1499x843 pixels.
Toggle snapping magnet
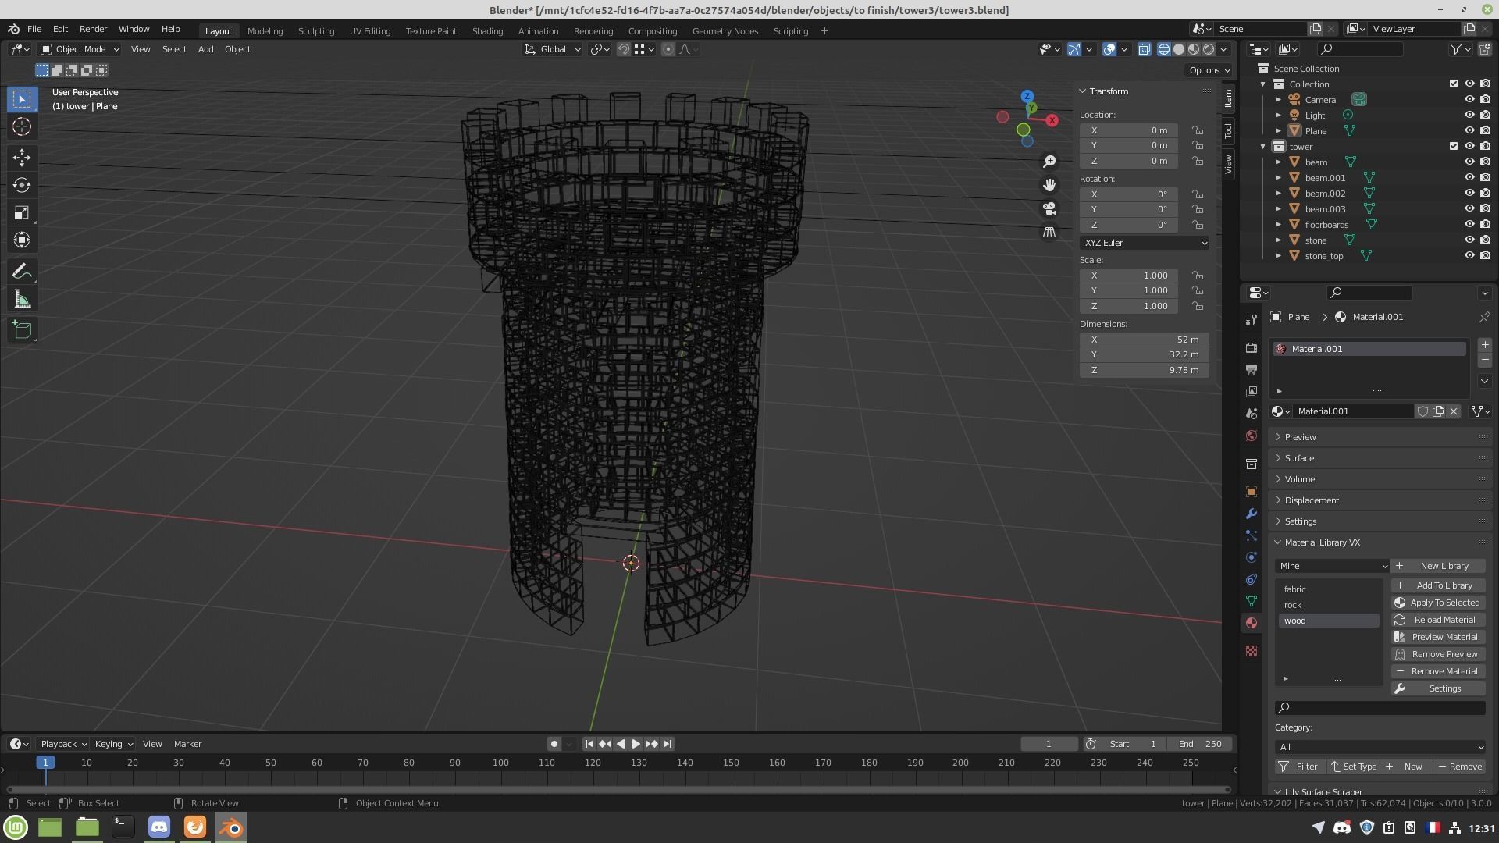pyautogui.click(x=623, y=49)
